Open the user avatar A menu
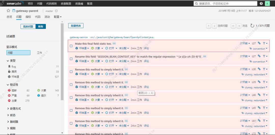Screen dimensions: 275x135 pos(267,4)
